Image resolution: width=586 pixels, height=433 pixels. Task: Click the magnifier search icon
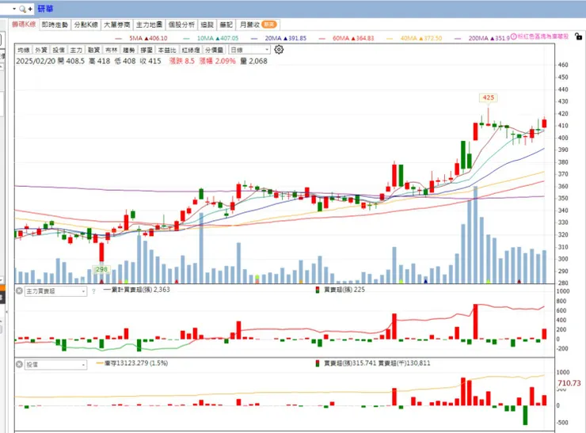pyautogui.click(x=22, y=9)
